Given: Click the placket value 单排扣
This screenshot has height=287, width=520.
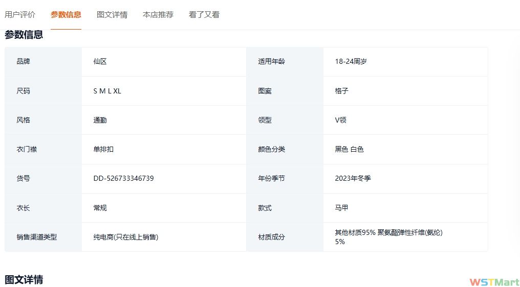Looking at the screenshot, I should tap(103, 150).
